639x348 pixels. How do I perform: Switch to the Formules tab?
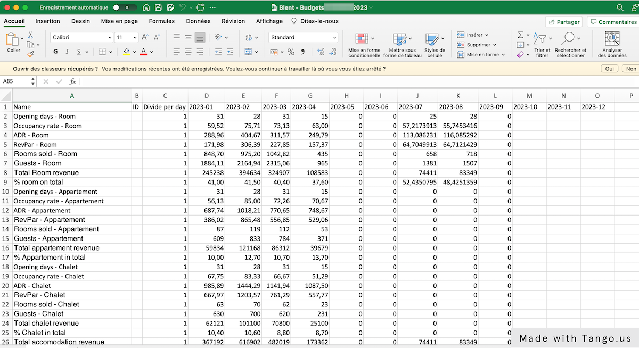[162, 21]
